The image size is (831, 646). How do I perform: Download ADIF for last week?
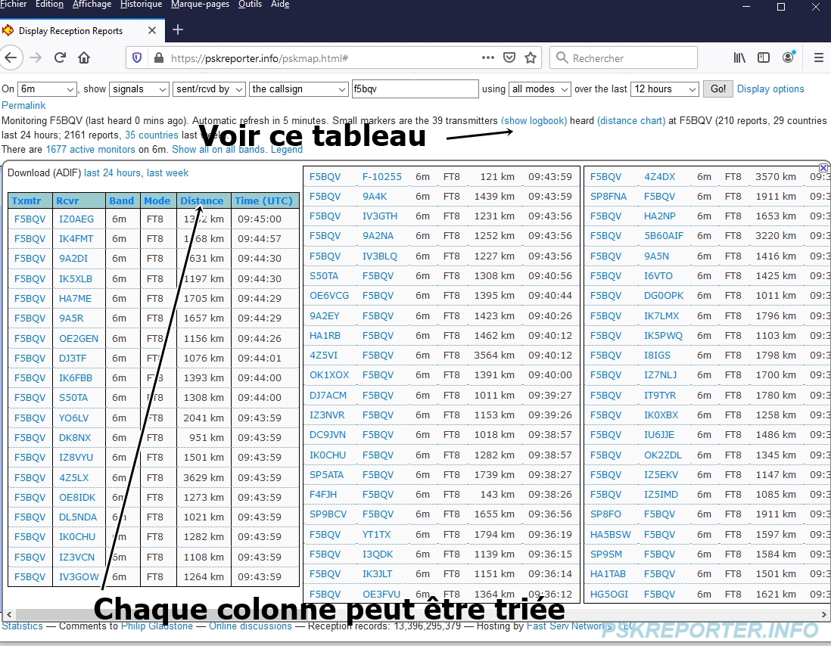coord(167,172)
